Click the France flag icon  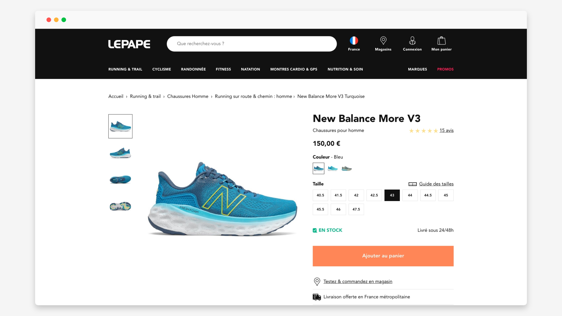point(354,41)
